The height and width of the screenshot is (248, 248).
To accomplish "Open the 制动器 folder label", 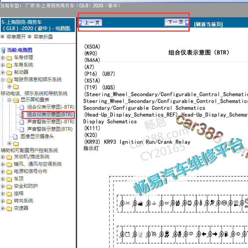I will tap(21, 72).
